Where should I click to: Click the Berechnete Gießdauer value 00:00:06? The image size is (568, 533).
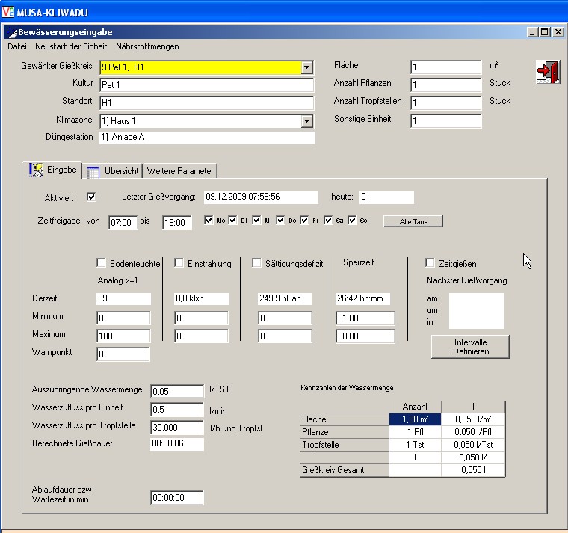click(177, 444)
